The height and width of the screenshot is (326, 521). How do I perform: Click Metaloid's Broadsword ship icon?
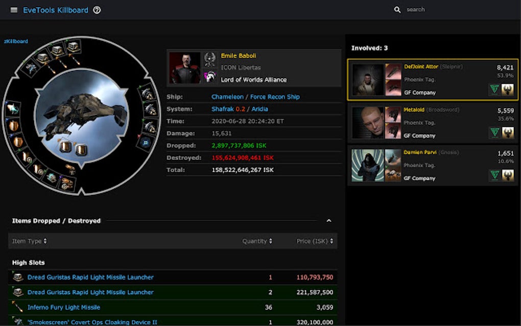click(x=393, y=114)
